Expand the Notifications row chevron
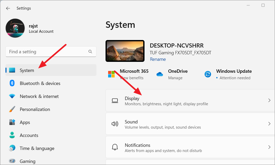This screenshot has height=165, width=275. coord(269,147)
